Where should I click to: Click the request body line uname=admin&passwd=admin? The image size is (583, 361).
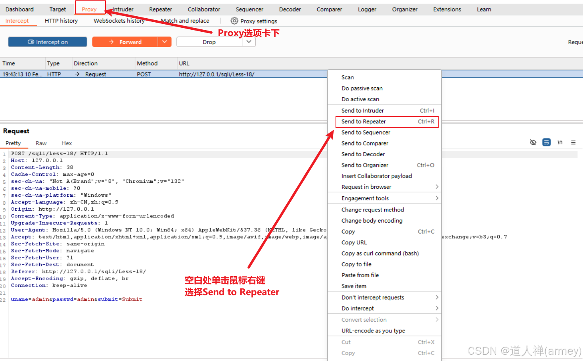77,299
